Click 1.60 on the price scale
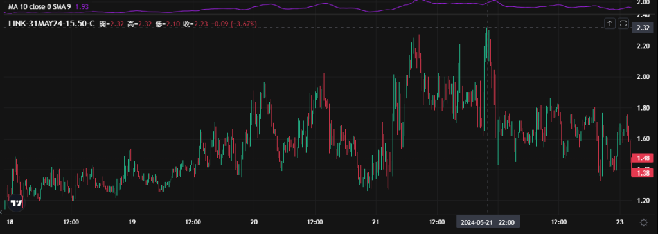Screen dimensions: 658x234 643,139
